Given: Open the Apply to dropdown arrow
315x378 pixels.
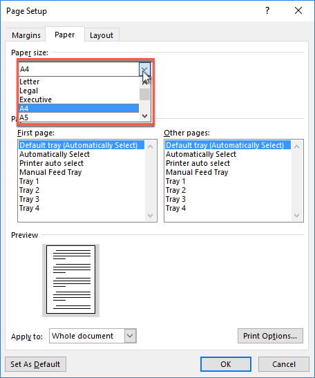Looking at the screenshot, I should (x=130, y=336).
